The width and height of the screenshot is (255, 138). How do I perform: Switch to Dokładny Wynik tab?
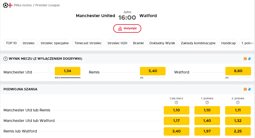point(162,43)
